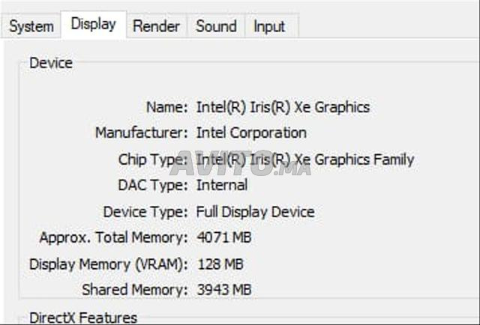Viewport: 480px width, 325px height.
Task: Click the Xe Graphics Family chip type value
Action: [x=304, y=159]
